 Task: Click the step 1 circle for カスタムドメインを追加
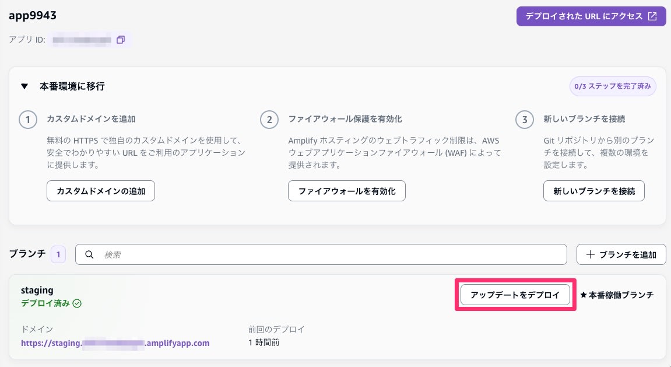point(28,120)
